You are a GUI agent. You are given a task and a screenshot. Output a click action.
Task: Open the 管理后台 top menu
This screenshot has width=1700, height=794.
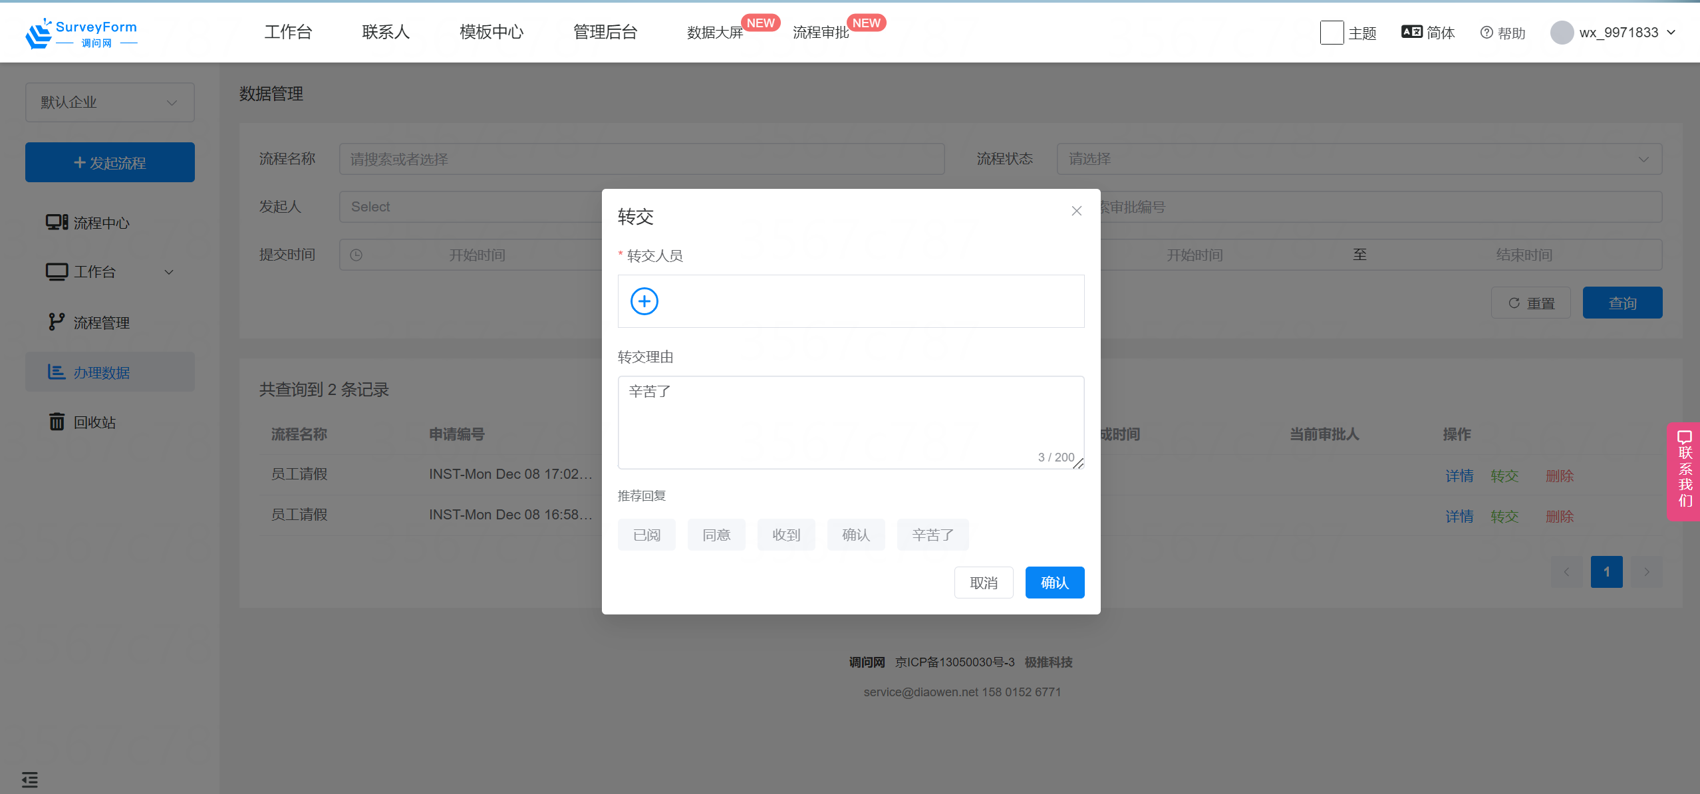pos(605,32)
